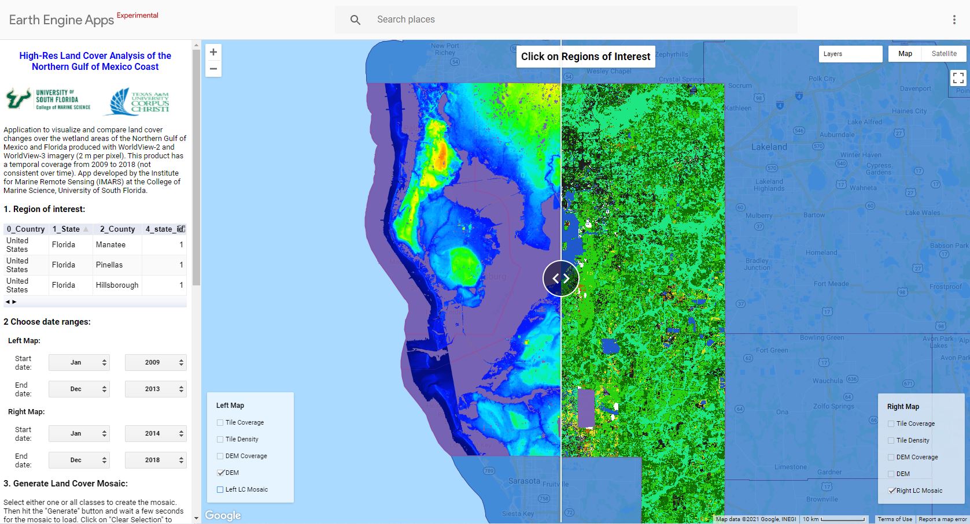
Task: Click Report a map error link
Action: pyautogui.click(x=942, y=519)
